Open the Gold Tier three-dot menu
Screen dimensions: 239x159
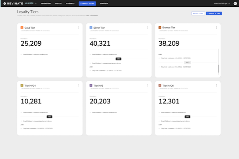(x=78, y=28)
